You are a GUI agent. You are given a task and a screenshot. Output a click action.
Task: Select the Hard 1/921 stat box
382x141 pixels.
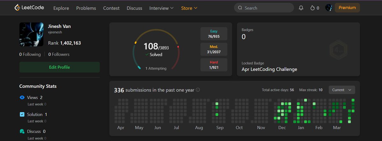click(214, 65)
